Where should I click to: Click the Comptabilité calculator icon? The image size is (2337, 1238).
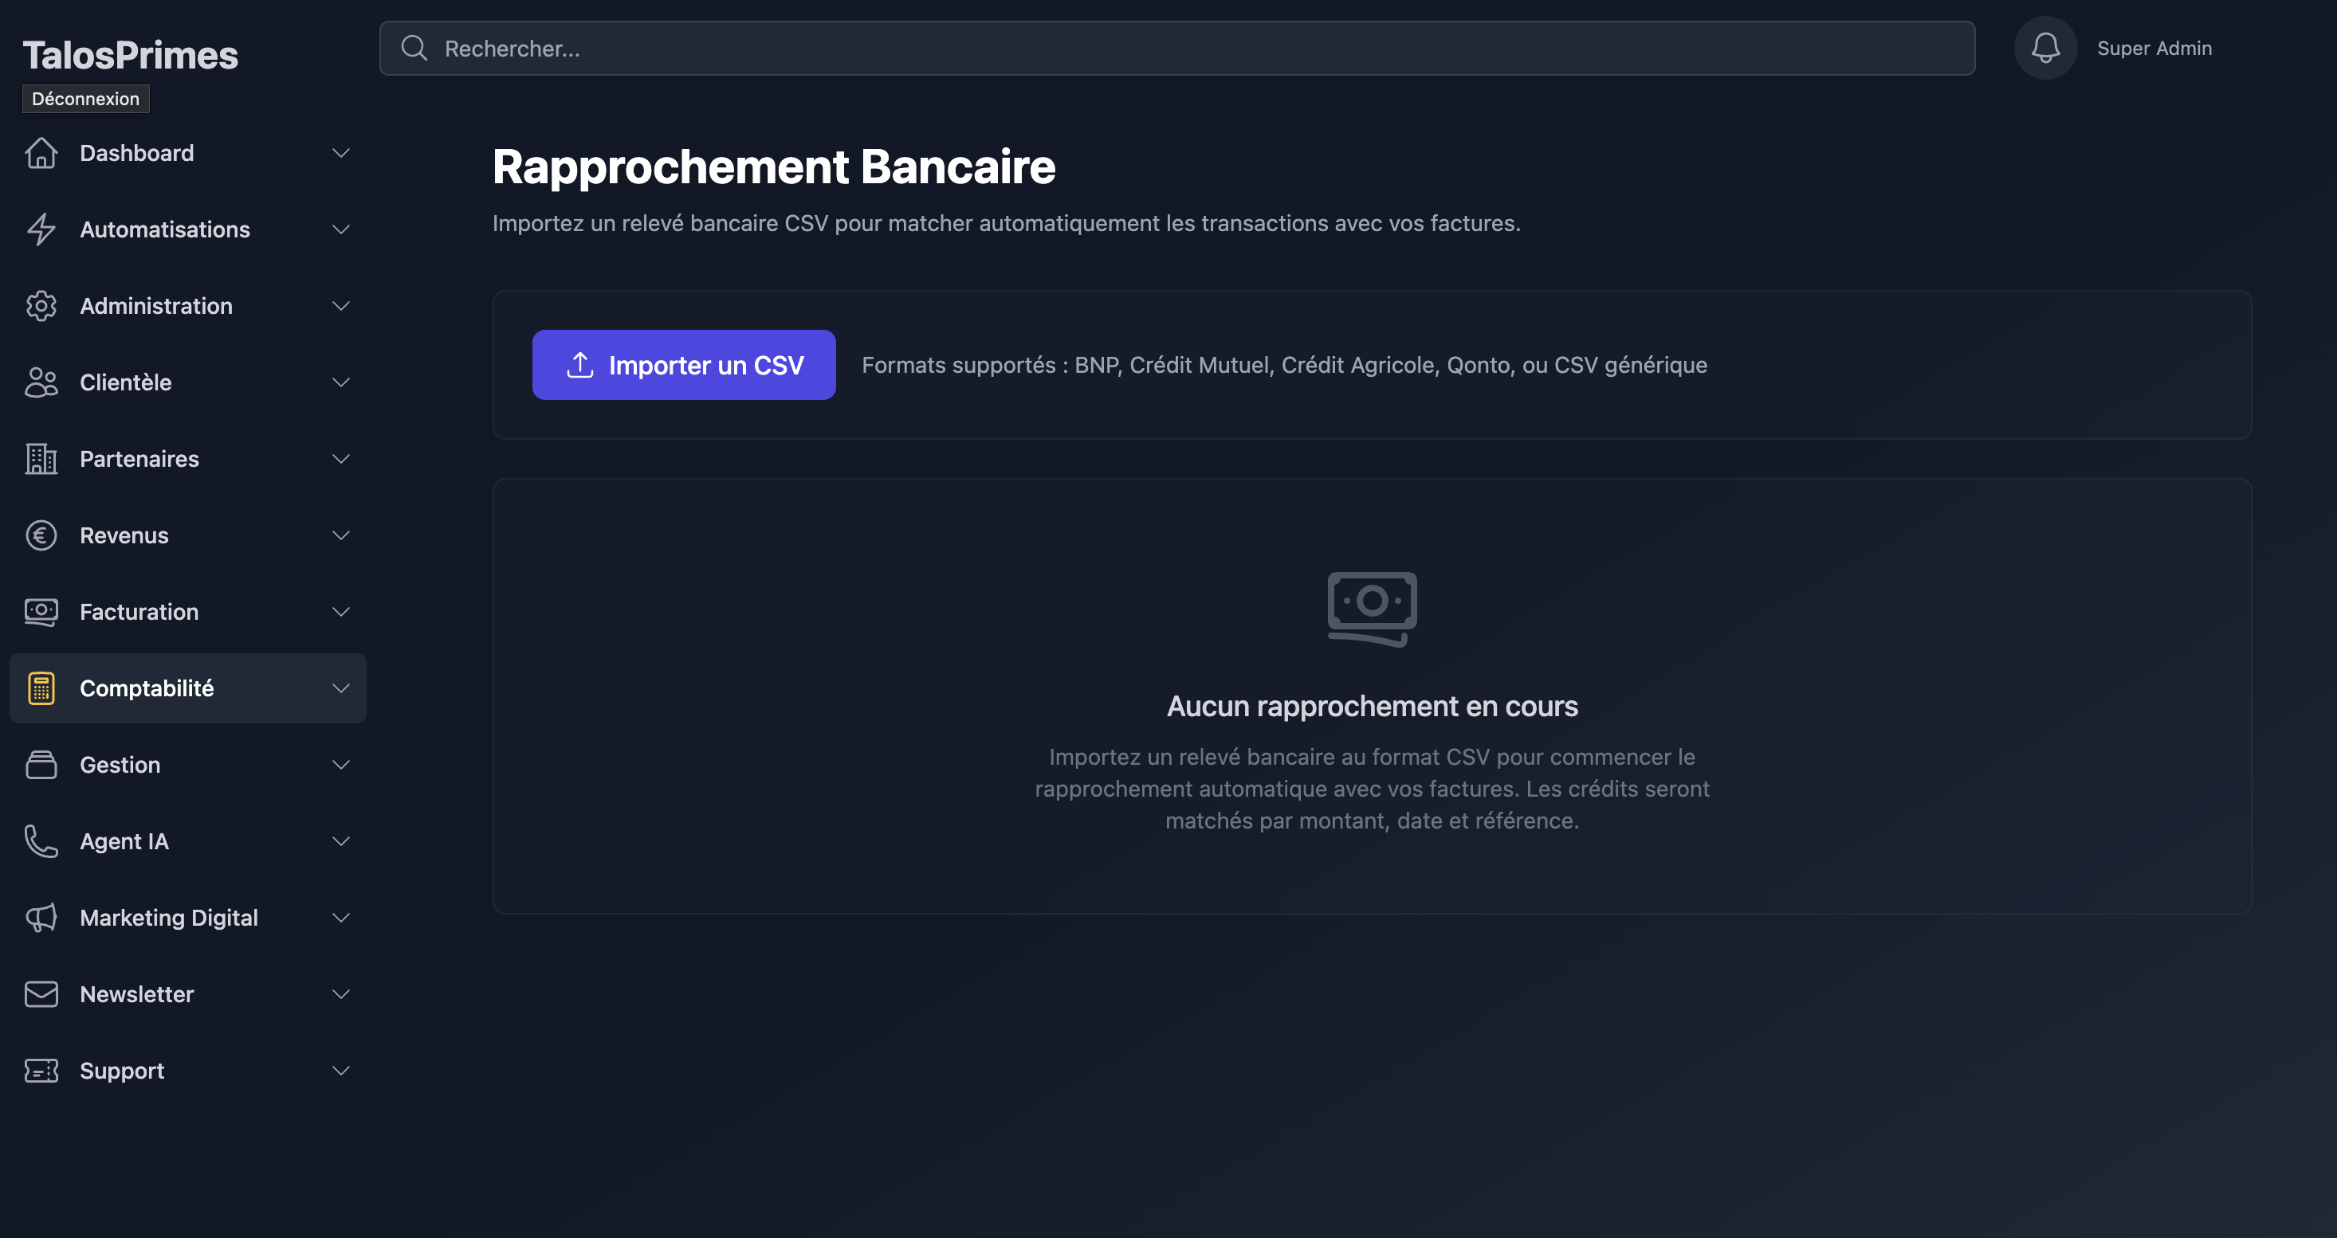[x=41, y=688]
